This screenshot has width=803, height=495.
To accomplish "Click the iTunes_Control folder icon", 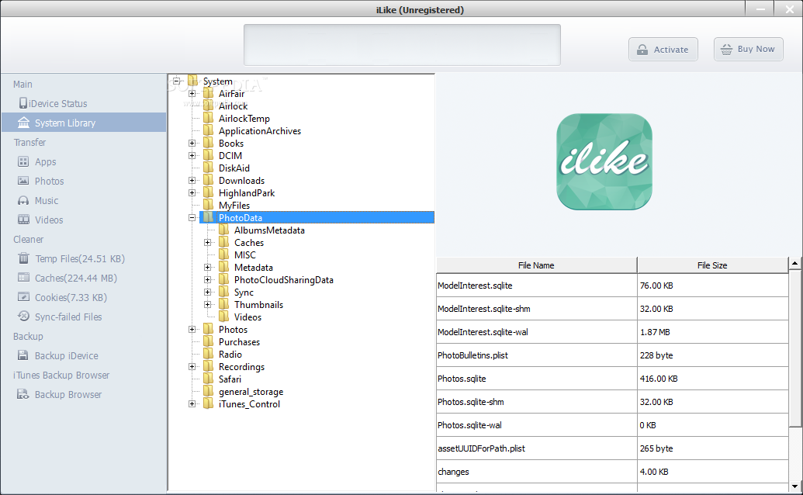I will [209, 403].
